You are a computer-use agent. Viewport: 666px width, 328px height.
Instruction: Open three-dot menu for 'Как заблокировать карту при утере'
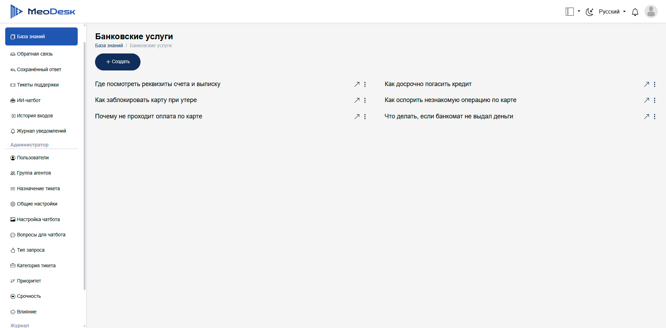click(x=365, y=100)
